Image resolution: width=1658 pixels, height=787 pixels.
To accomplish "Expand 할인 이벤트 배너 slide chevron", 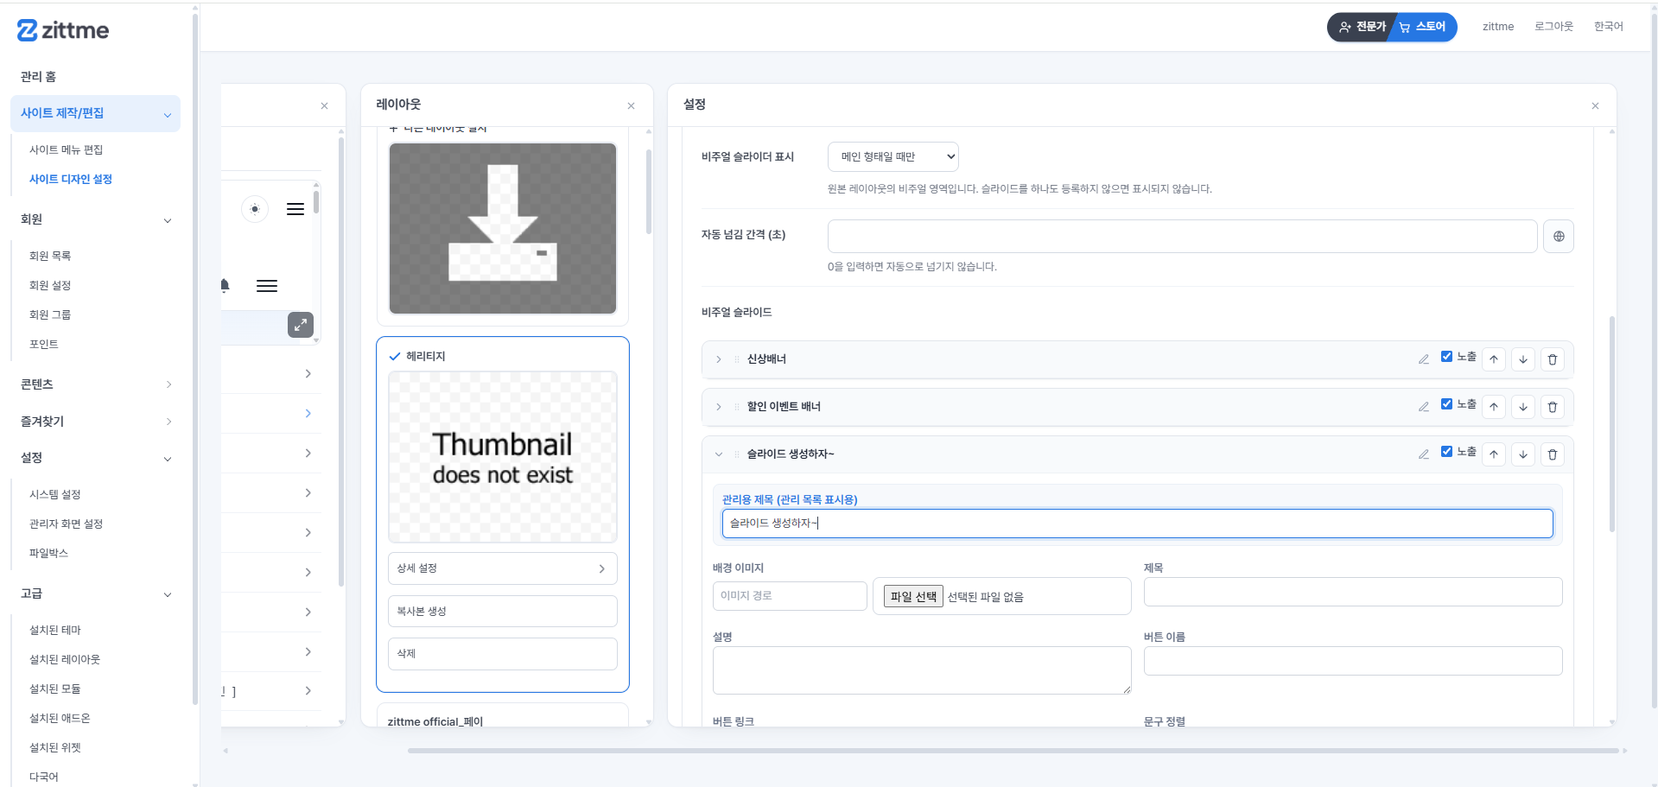I will point(719,407).
